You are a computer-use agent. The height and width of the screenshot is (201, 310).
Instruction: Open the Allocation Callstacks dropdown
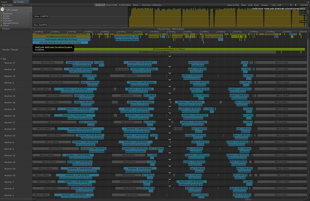(x=152, y=5)
